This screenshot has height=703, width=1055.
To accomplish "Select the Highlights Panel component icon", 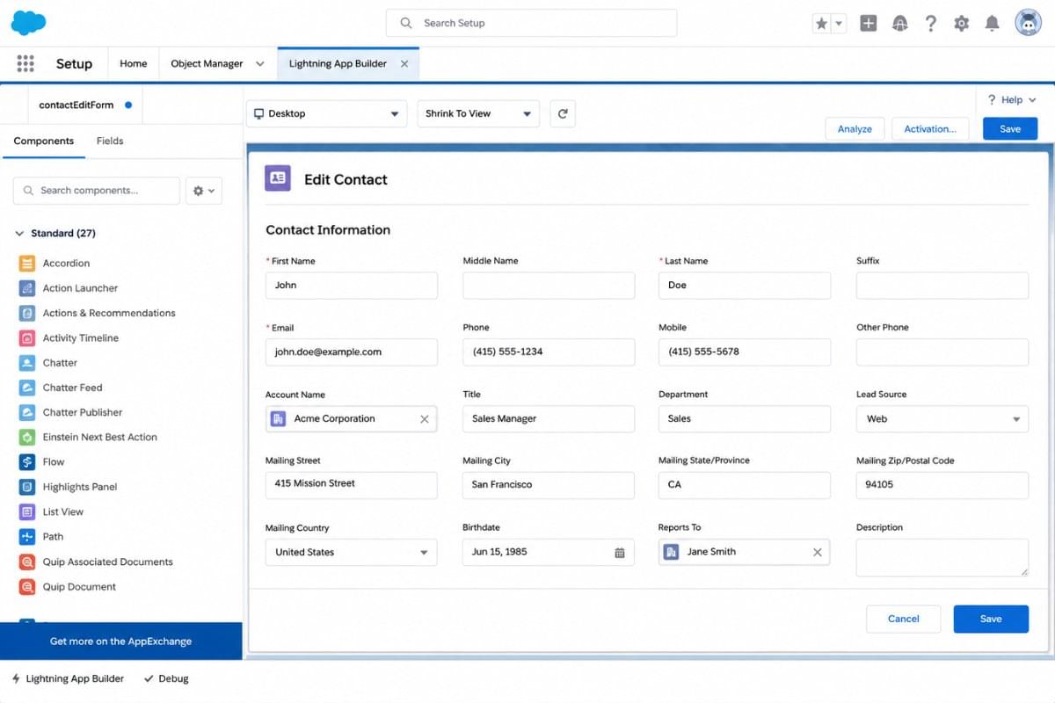I will [x=26, y=487].
